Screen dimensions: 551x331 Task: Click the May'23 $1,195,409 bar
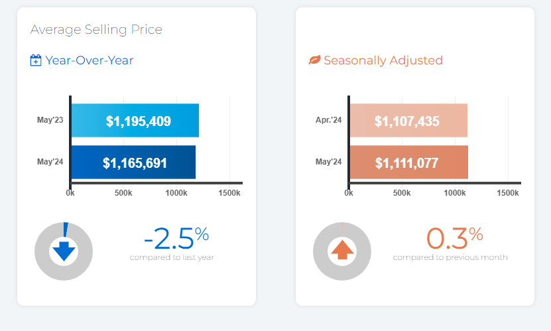[135, 121]
